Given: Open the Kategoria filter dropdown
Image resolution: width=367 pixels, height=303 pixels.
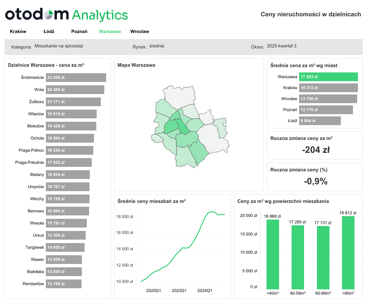Looking at the screenshot, I should [59, 46].
